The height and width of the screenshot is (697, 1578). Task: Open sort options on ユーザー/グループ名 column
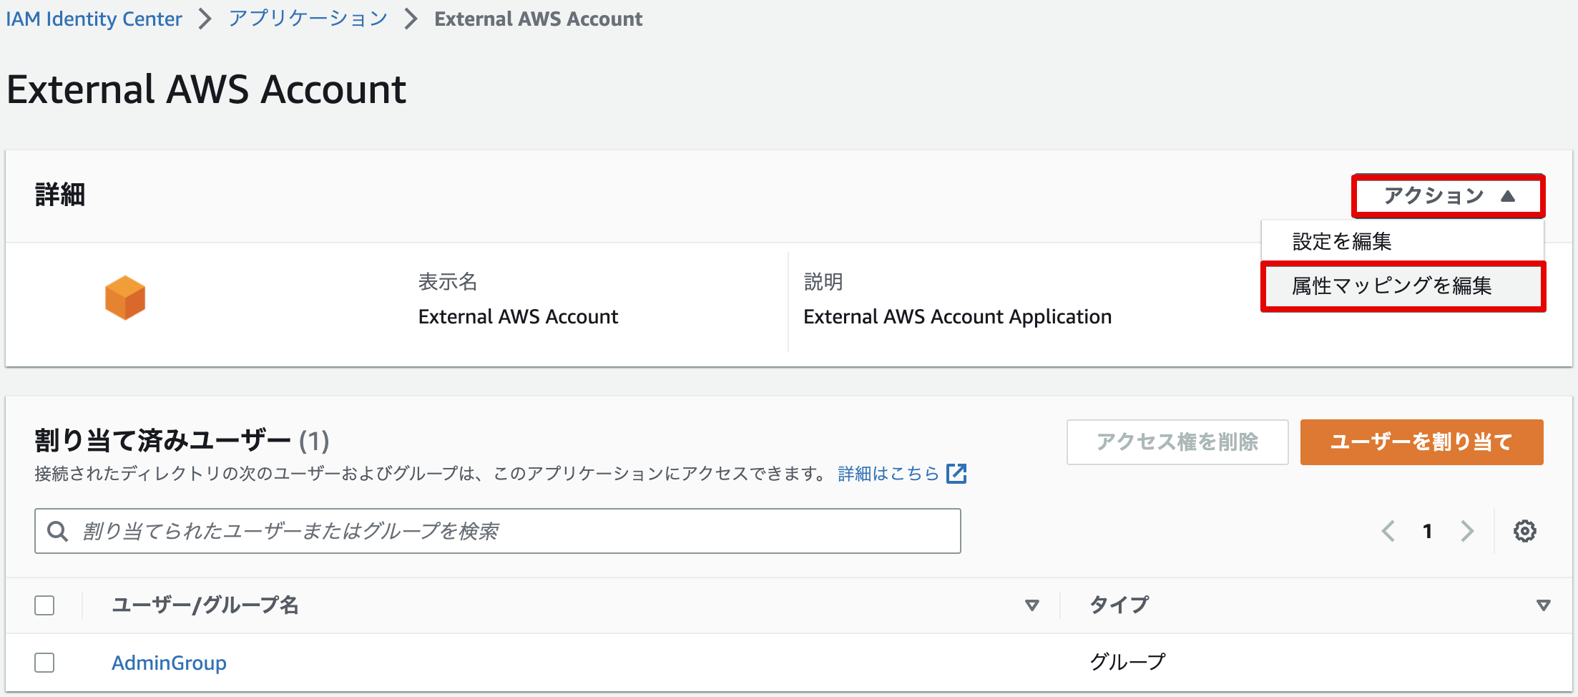pyautogui.click(x=1031, y=605)
